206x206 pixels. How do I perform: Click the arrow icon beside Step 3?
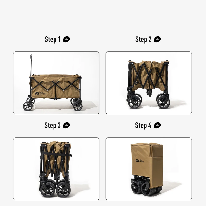66,125
